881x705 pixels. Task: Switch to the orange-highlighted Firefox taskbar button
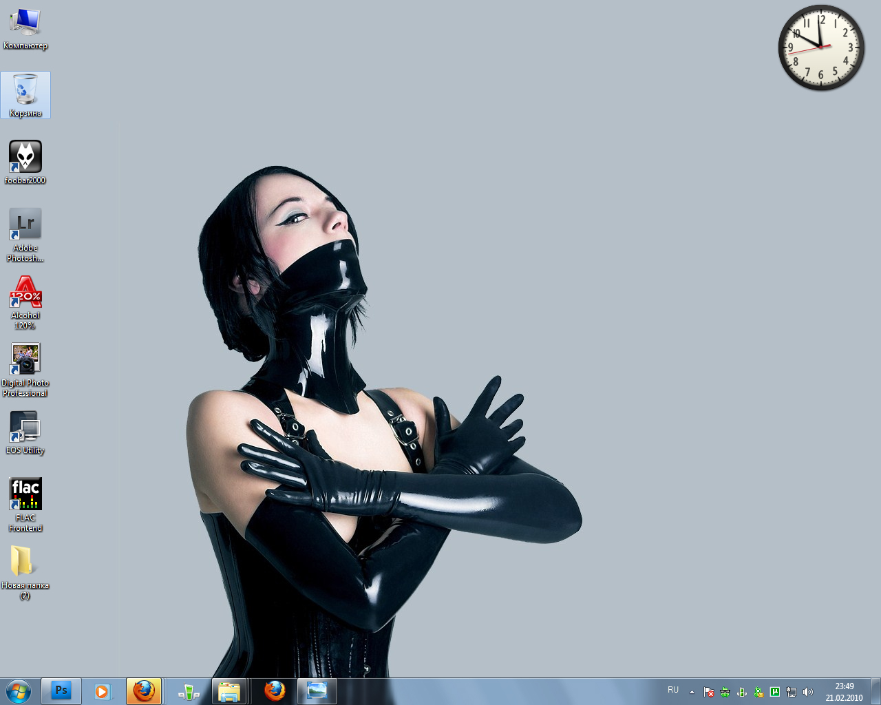(144, 691)
